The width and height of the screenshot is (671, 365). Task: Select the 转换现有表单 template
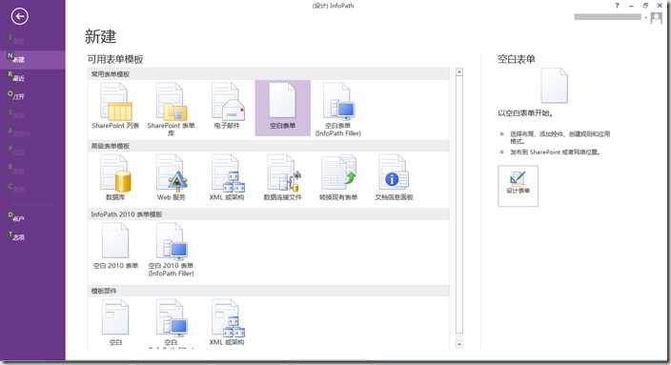pos(338,177)
